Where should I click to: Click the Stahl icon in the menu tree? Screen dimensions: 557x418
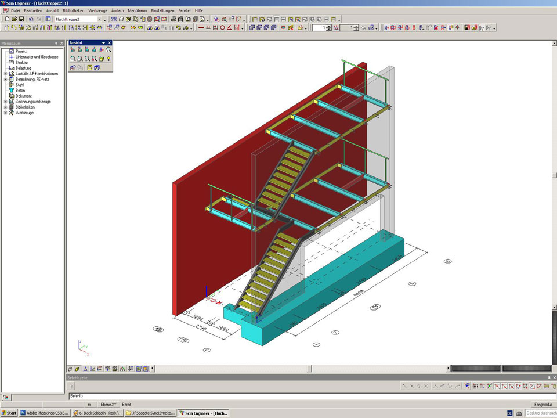[11, 85]
